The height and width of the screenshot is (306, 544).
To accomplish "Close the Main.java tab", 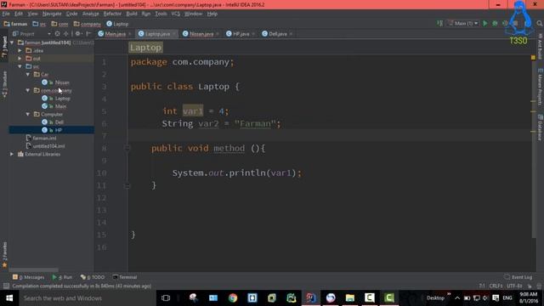I will (x=129, y=34).
